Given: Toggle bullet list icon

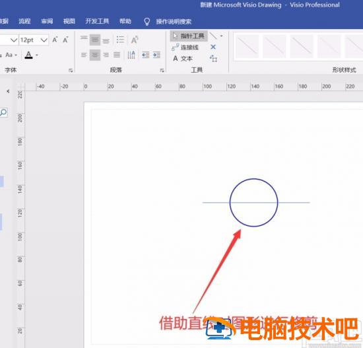Looking at the screenshot, I should pyautogui.click(x=120, y=40).
